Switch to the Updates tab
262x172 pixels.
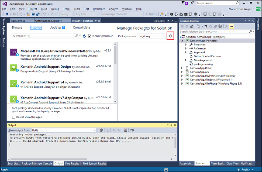[57, 28]
